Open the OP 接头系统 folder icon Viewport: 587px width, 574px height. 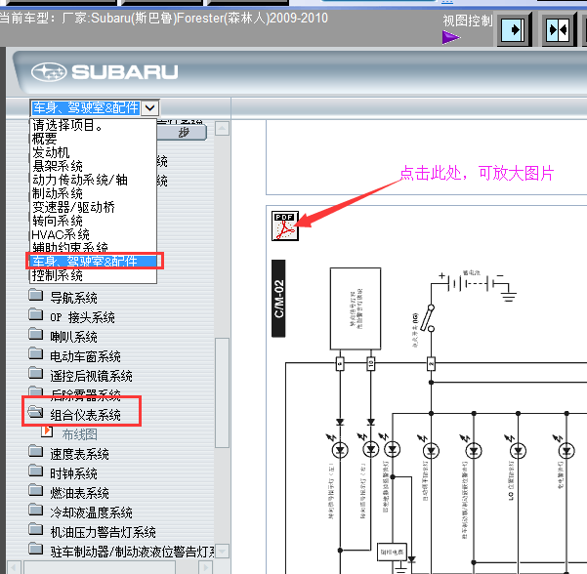pos(36,314)
